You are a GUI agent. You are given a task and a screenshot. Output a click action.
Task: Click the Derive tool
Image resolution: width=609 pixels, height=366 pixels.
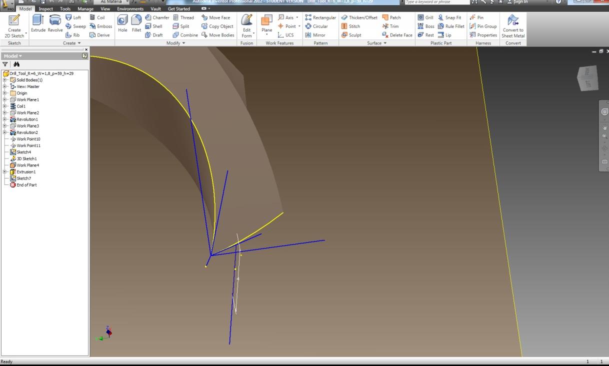pos(99,35)
